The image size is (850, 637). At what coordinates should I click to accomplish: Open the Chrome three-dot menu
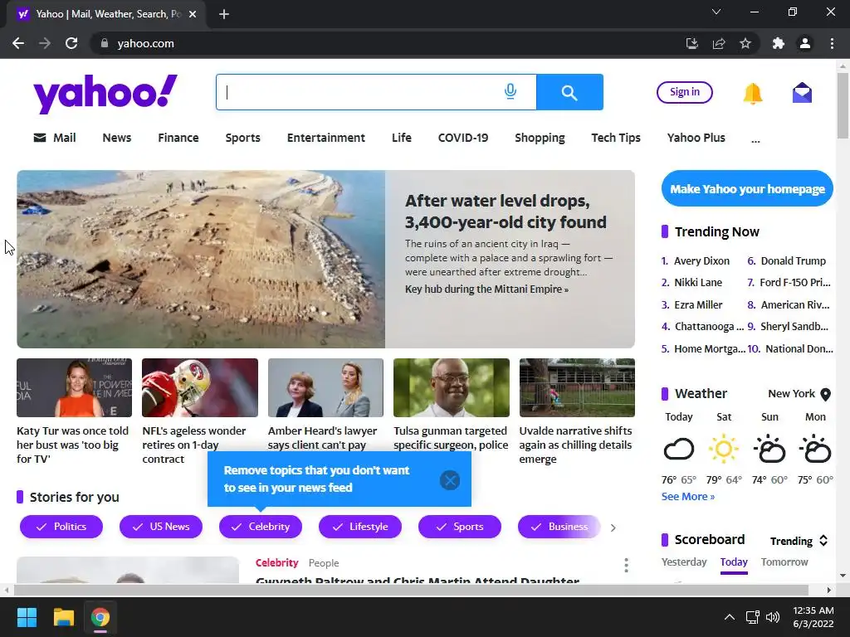(832, 43)
